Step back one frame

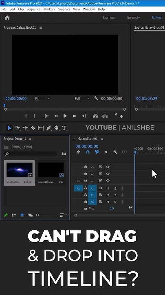tap(56, 116)
